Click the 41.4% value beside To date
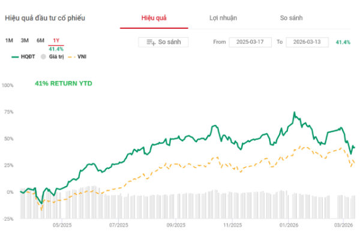This screenshot has height=240, width=360. coord(343,42)
